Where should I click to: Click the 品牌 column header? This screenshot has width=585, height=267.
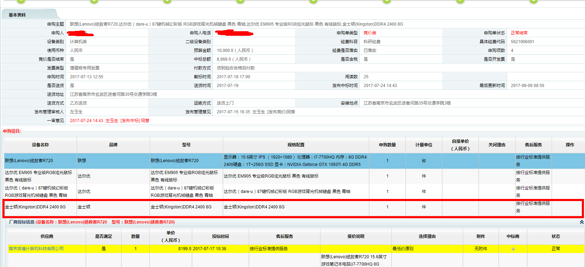(x=113, y=145)
